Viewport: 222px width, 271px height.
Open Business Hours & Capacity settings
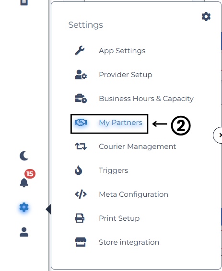146,99
